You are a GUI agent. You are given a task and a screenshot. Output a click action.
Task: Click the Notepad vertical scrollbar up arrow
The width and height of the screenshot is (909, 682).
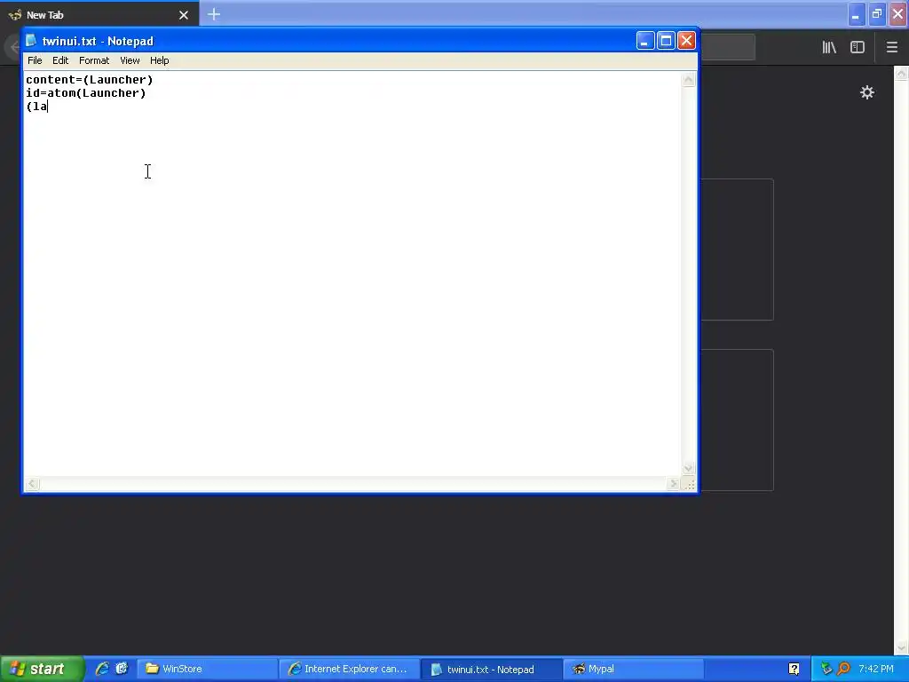point(688,80)
